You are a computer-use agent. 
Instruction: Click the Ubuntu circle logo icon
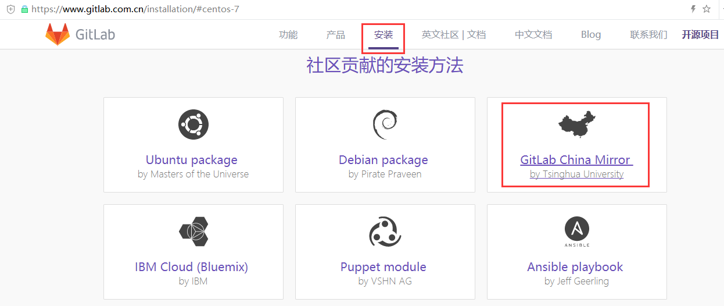(193, 124)
